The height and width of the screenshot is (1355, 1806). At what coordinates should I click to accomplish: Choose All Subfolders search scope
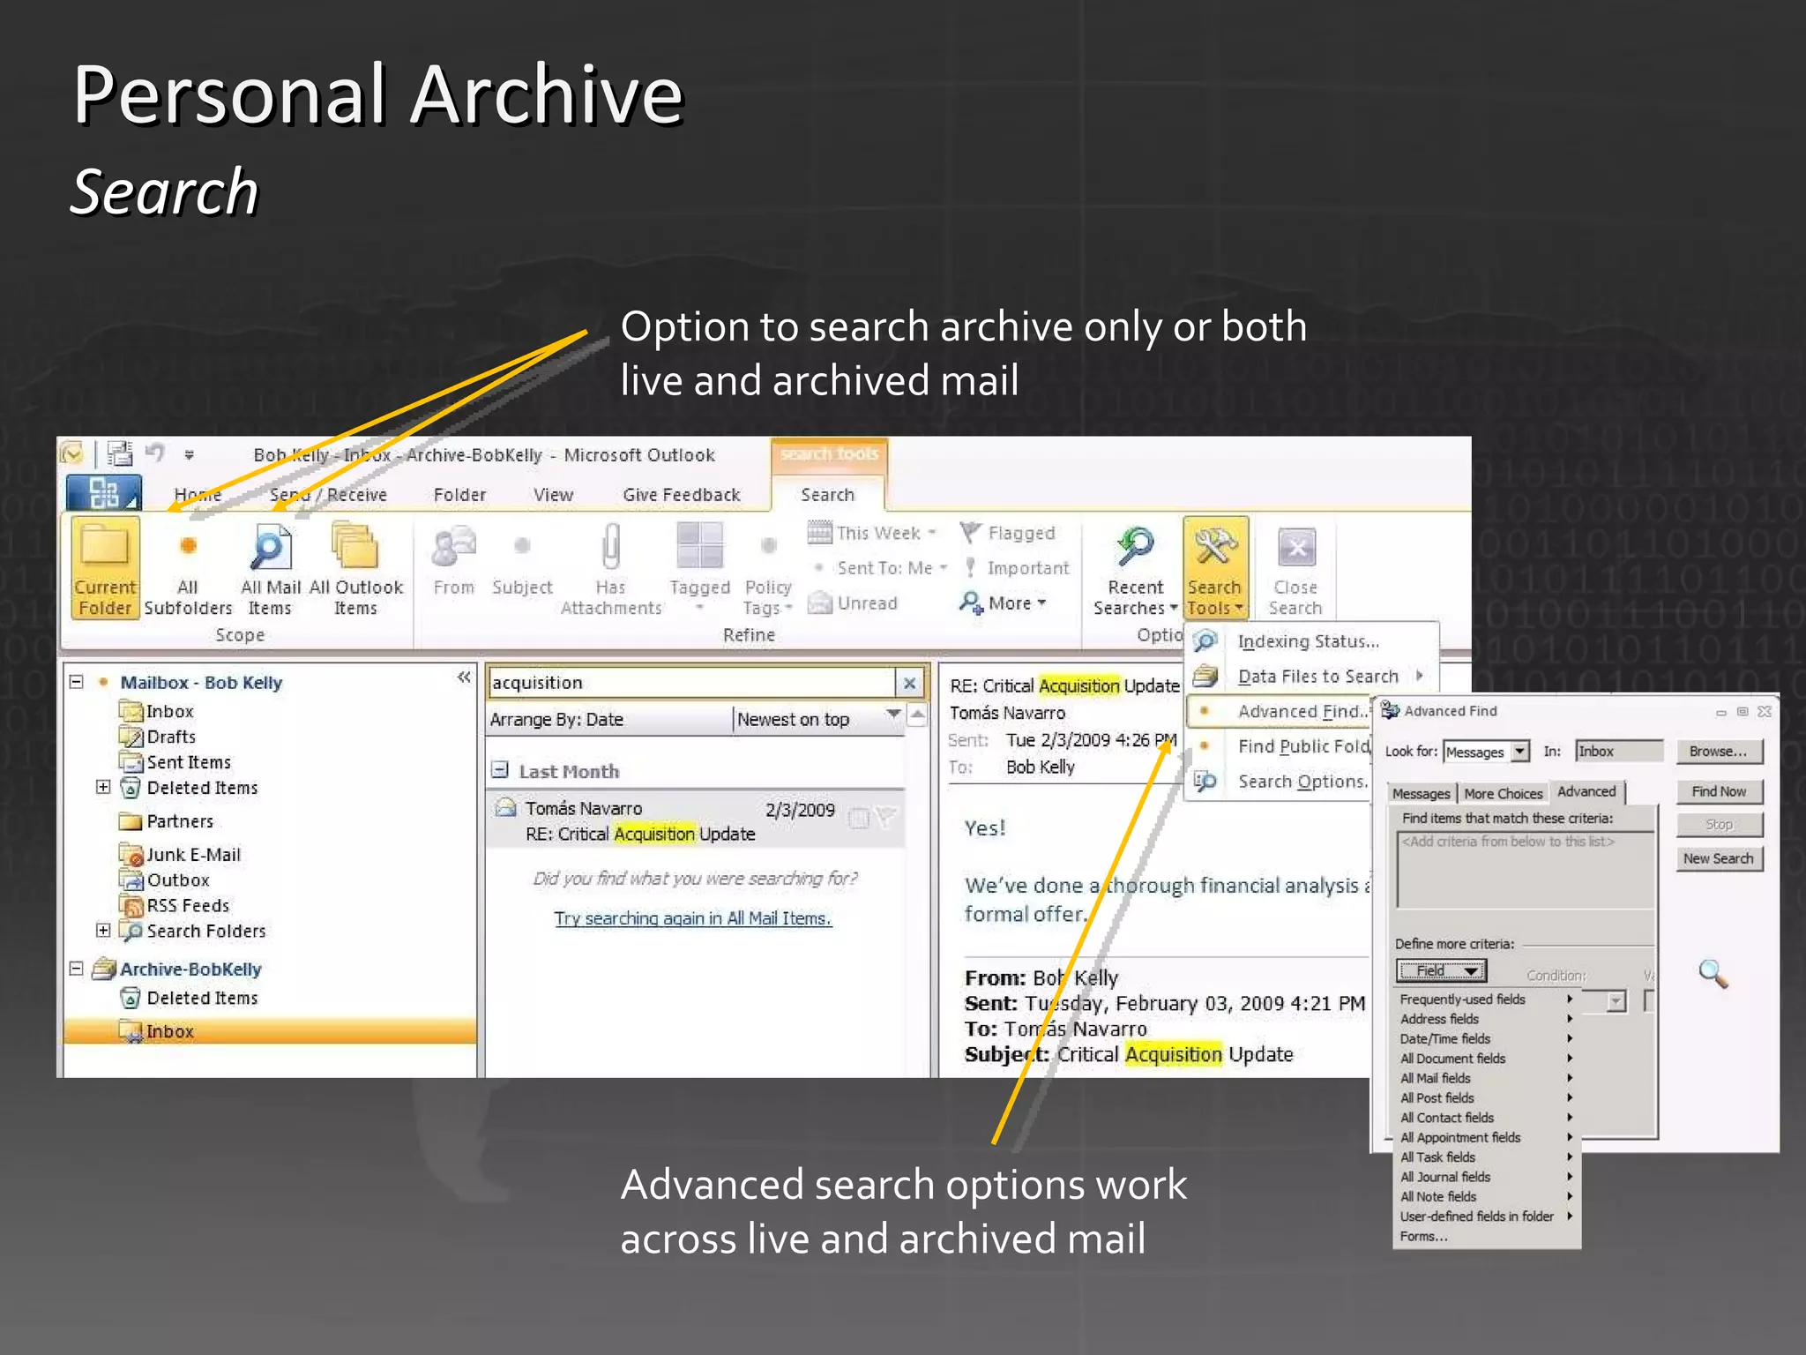188,569
